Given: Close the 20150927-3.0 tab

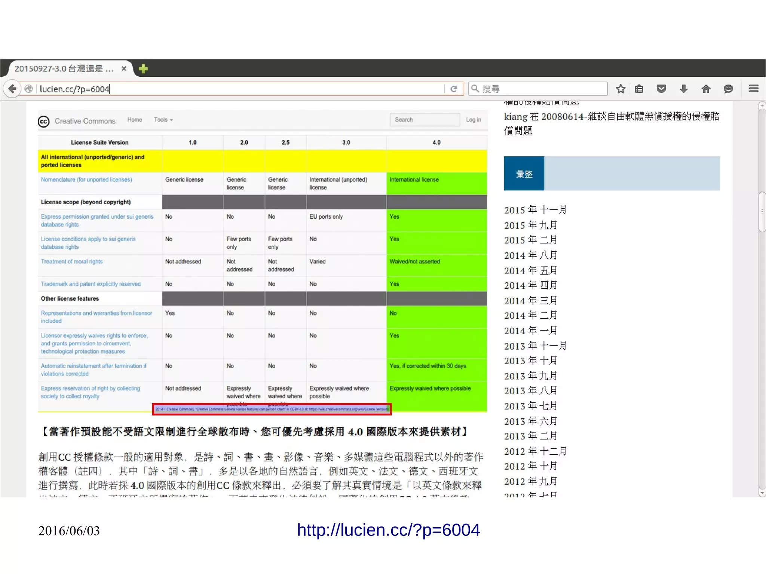Looking at the screenshot, I should coord(124,69).
